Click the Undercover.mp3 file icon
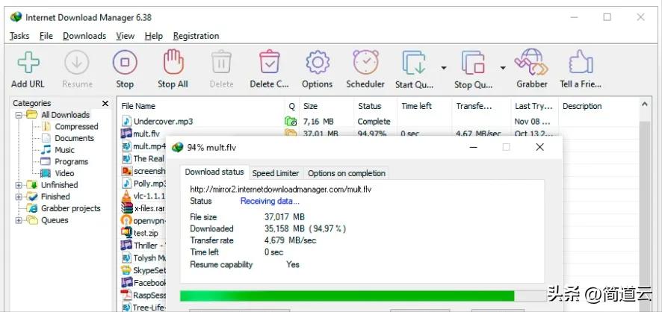Screen dimensions: 662x312 click(126, 121)
